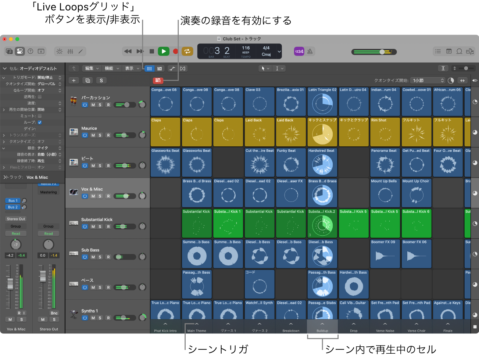Viewport: 479px width, 357px height.
Task: Toggle the Tracks view button
Action: 160,68
